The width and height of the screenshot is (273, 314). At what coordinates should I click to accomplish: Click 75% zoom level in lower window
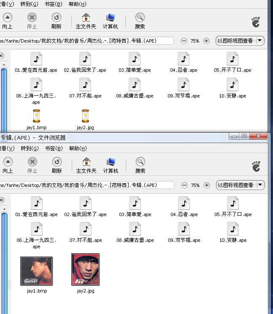coord(195,185)
